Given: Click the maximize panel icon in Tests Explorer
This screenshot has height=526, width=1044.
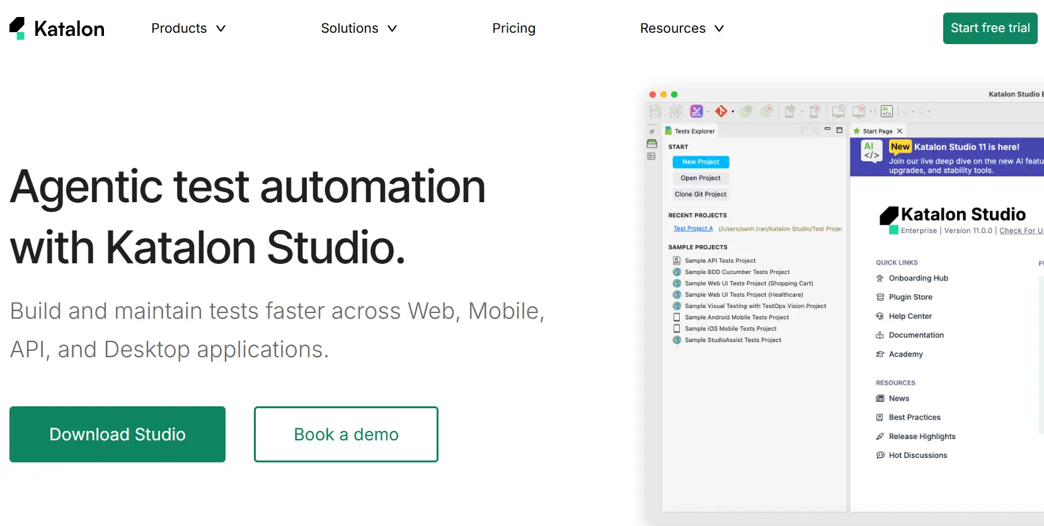Looking at the screenshot, I should point(839,130).
